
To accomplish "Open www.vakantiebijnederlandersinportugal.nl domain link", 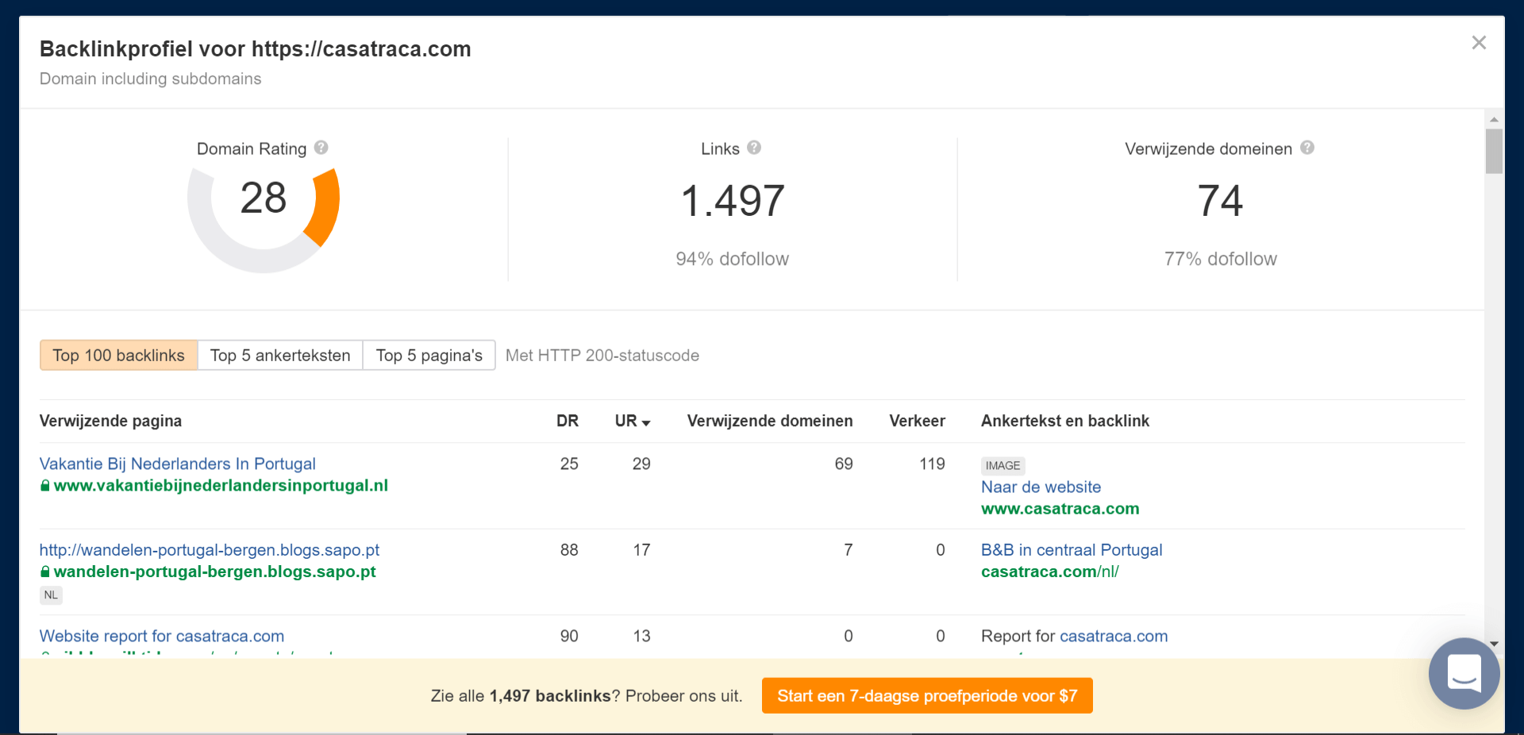I will click(221, 486).
